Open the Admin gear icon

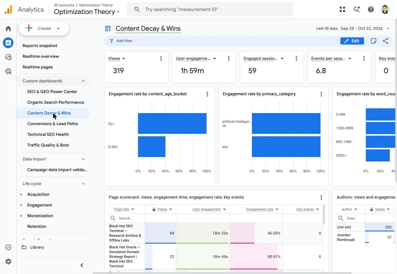pos(8,262)
